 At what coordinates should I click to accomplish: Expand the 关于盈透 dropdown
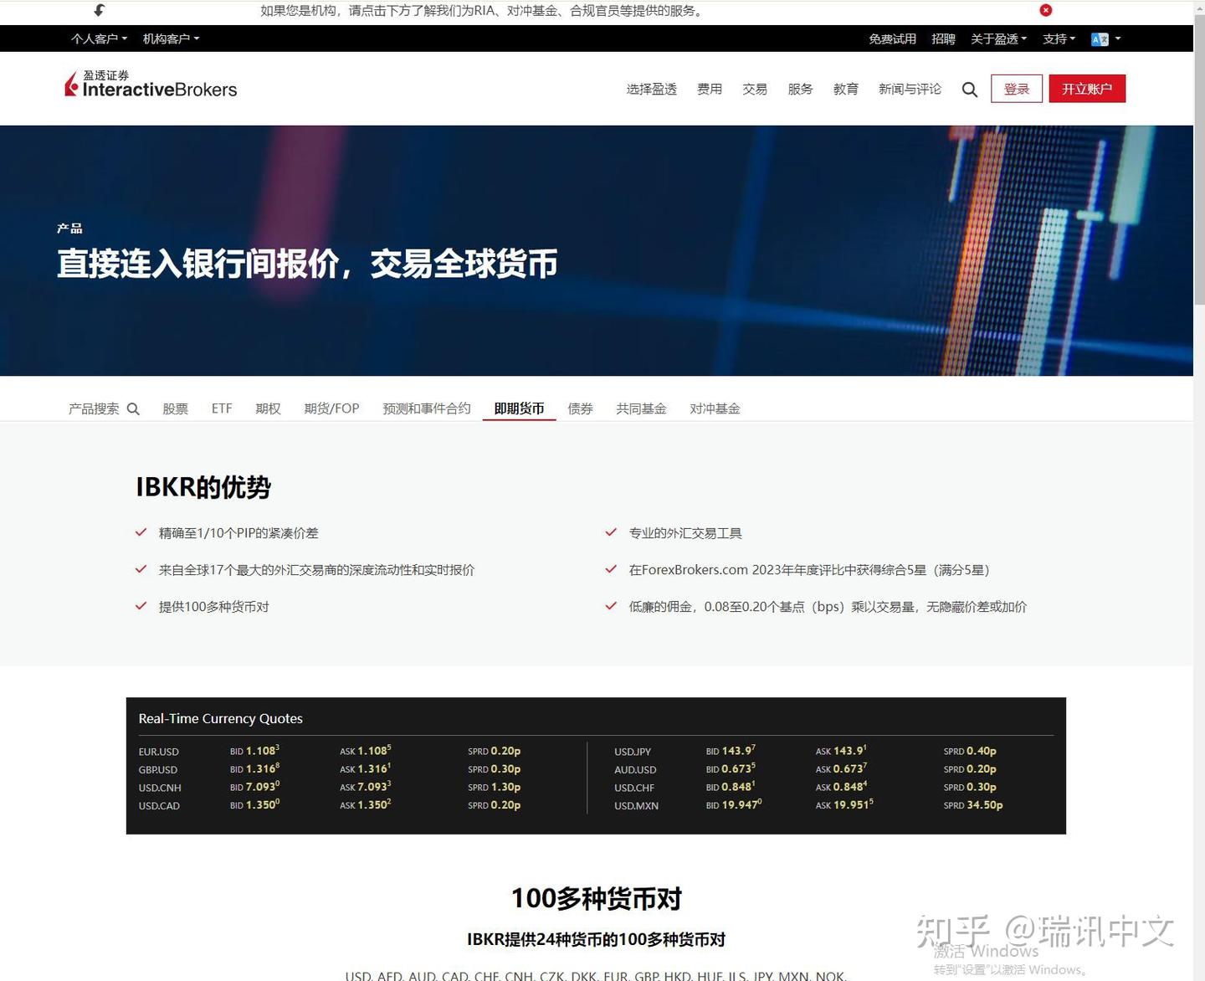click(x=997, y=39)
